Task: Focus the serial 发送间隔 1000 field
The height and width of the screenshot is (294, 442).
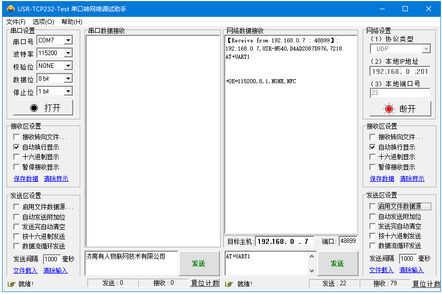Action: [x=52, y=259]
